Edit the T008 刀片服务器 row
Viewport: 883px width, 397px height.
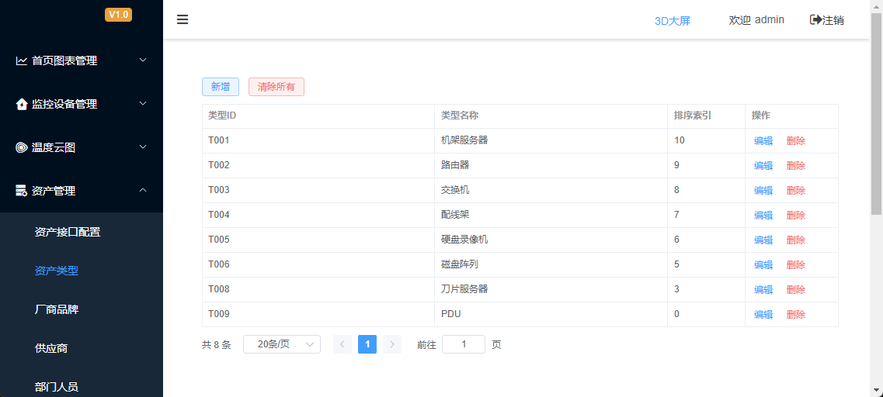click(x=763, y=289)
